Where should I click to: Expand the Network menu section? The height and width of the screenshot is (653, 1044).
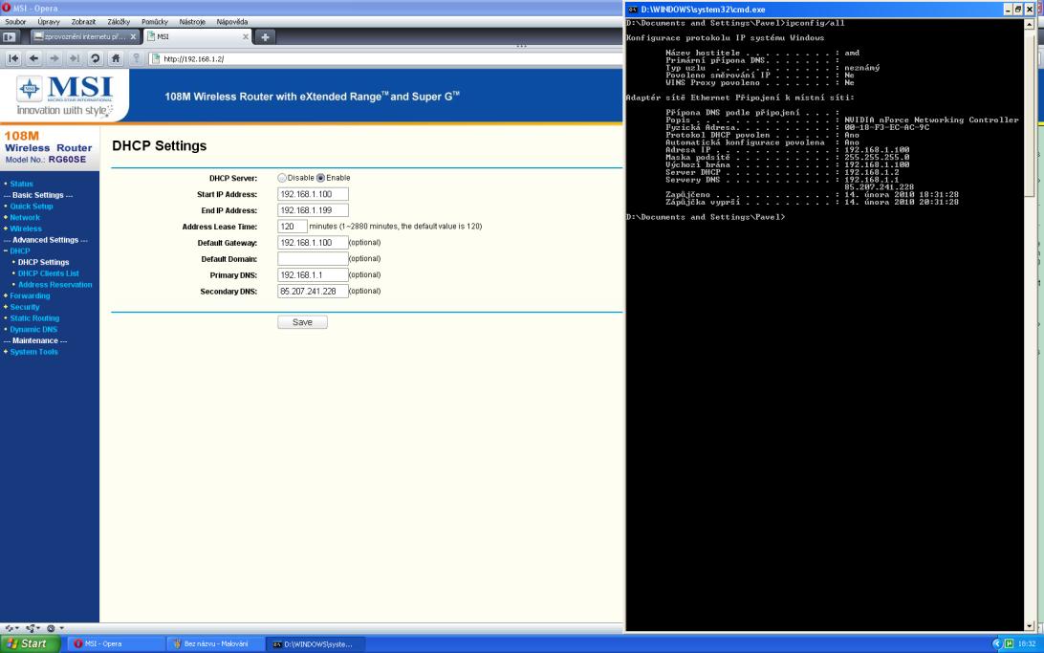(x=25, y=217)
